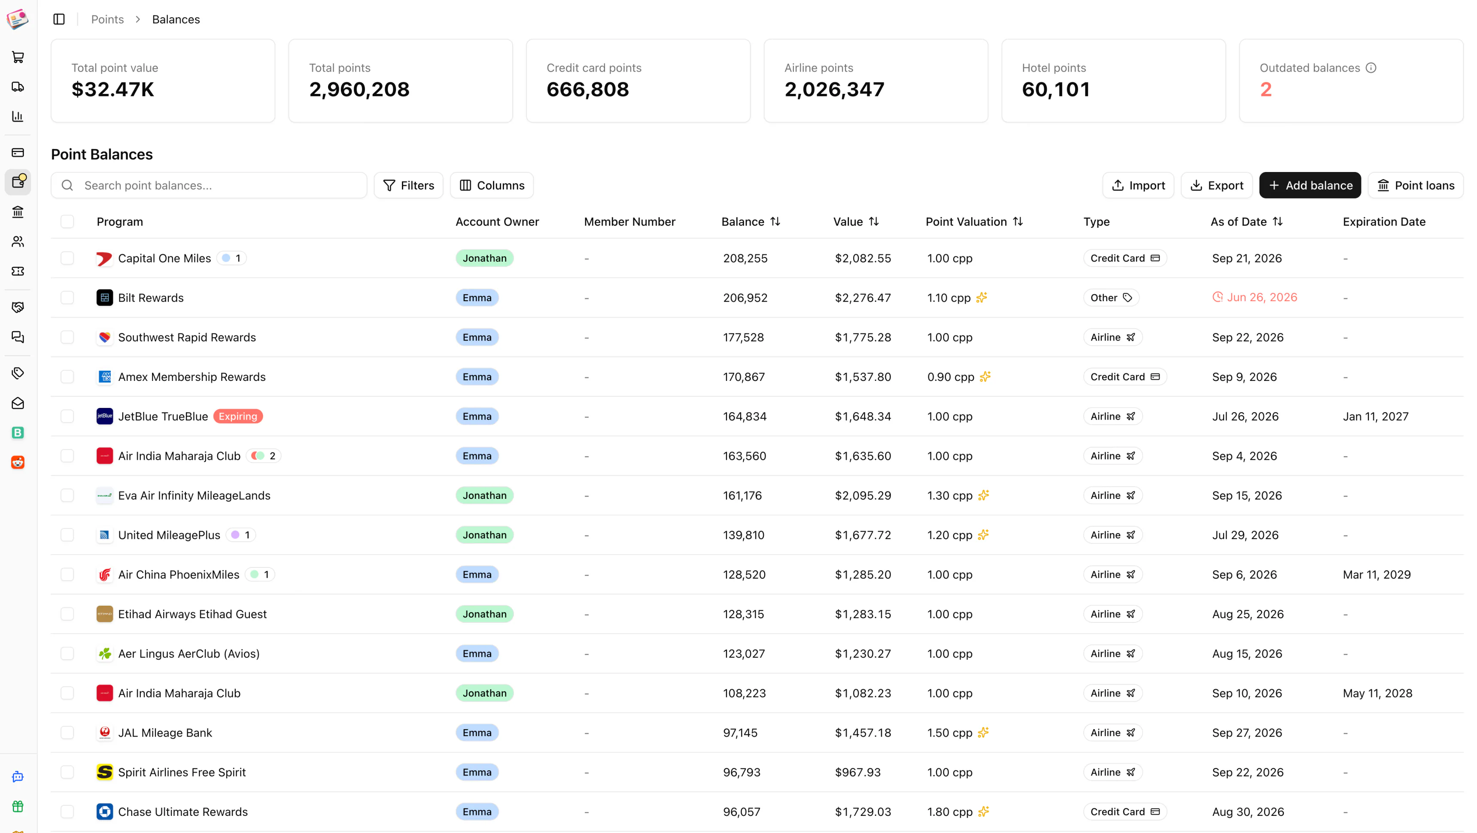Open the credit card sidebar icon
Screen dimensions: 1477x833
pyautogui.click(x=18, y=152)
